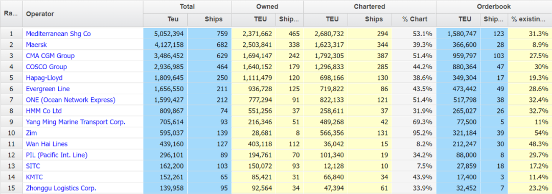Open the HMM Co Ltd link
The height and width of the screenshot is (194, 552).
pyautogui.click(x=44, y=111)
